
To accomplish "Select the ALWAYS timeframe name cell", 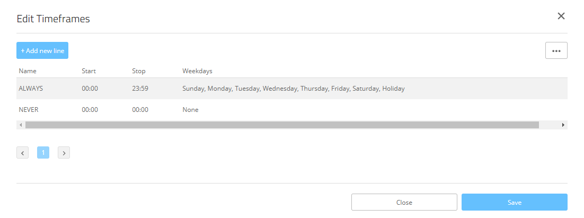I will coord(31,89).
